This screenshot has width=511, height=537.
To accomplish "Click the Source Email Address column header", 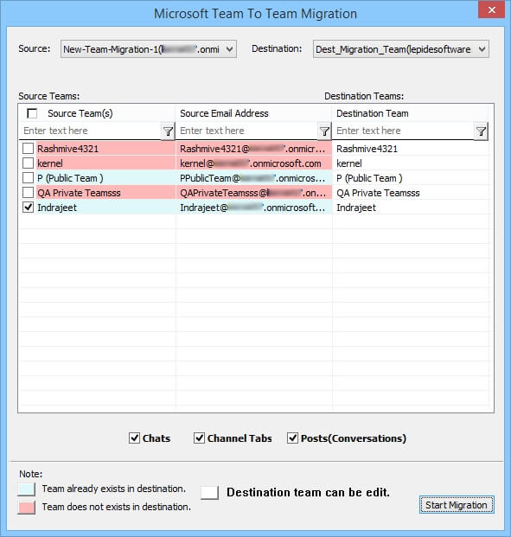I will click(254, 113).
